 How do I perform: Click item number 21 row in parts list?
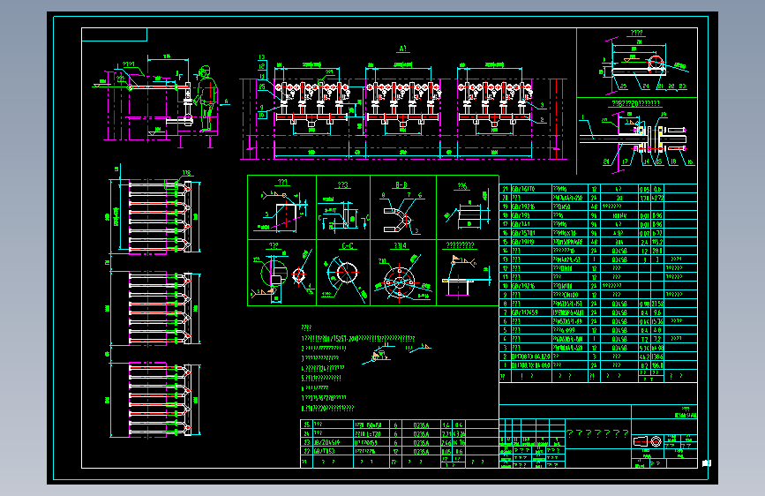598,189
